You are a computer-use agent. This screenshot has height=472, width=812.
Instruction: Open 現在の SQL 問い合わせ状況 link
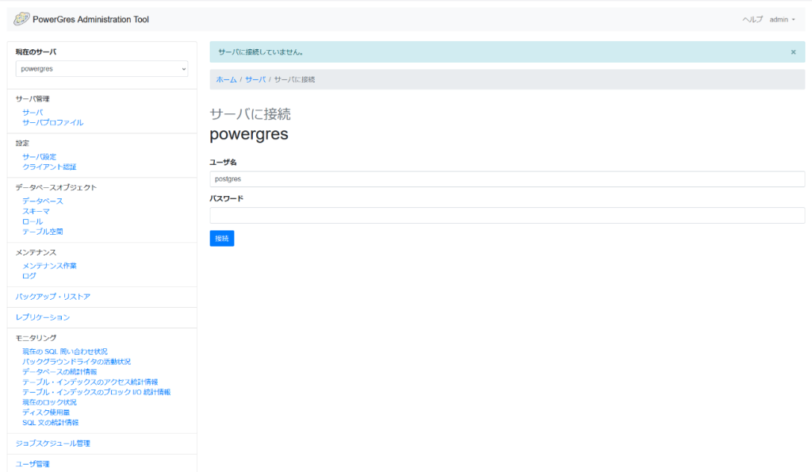pyautogui.click(x=65, y=351)
